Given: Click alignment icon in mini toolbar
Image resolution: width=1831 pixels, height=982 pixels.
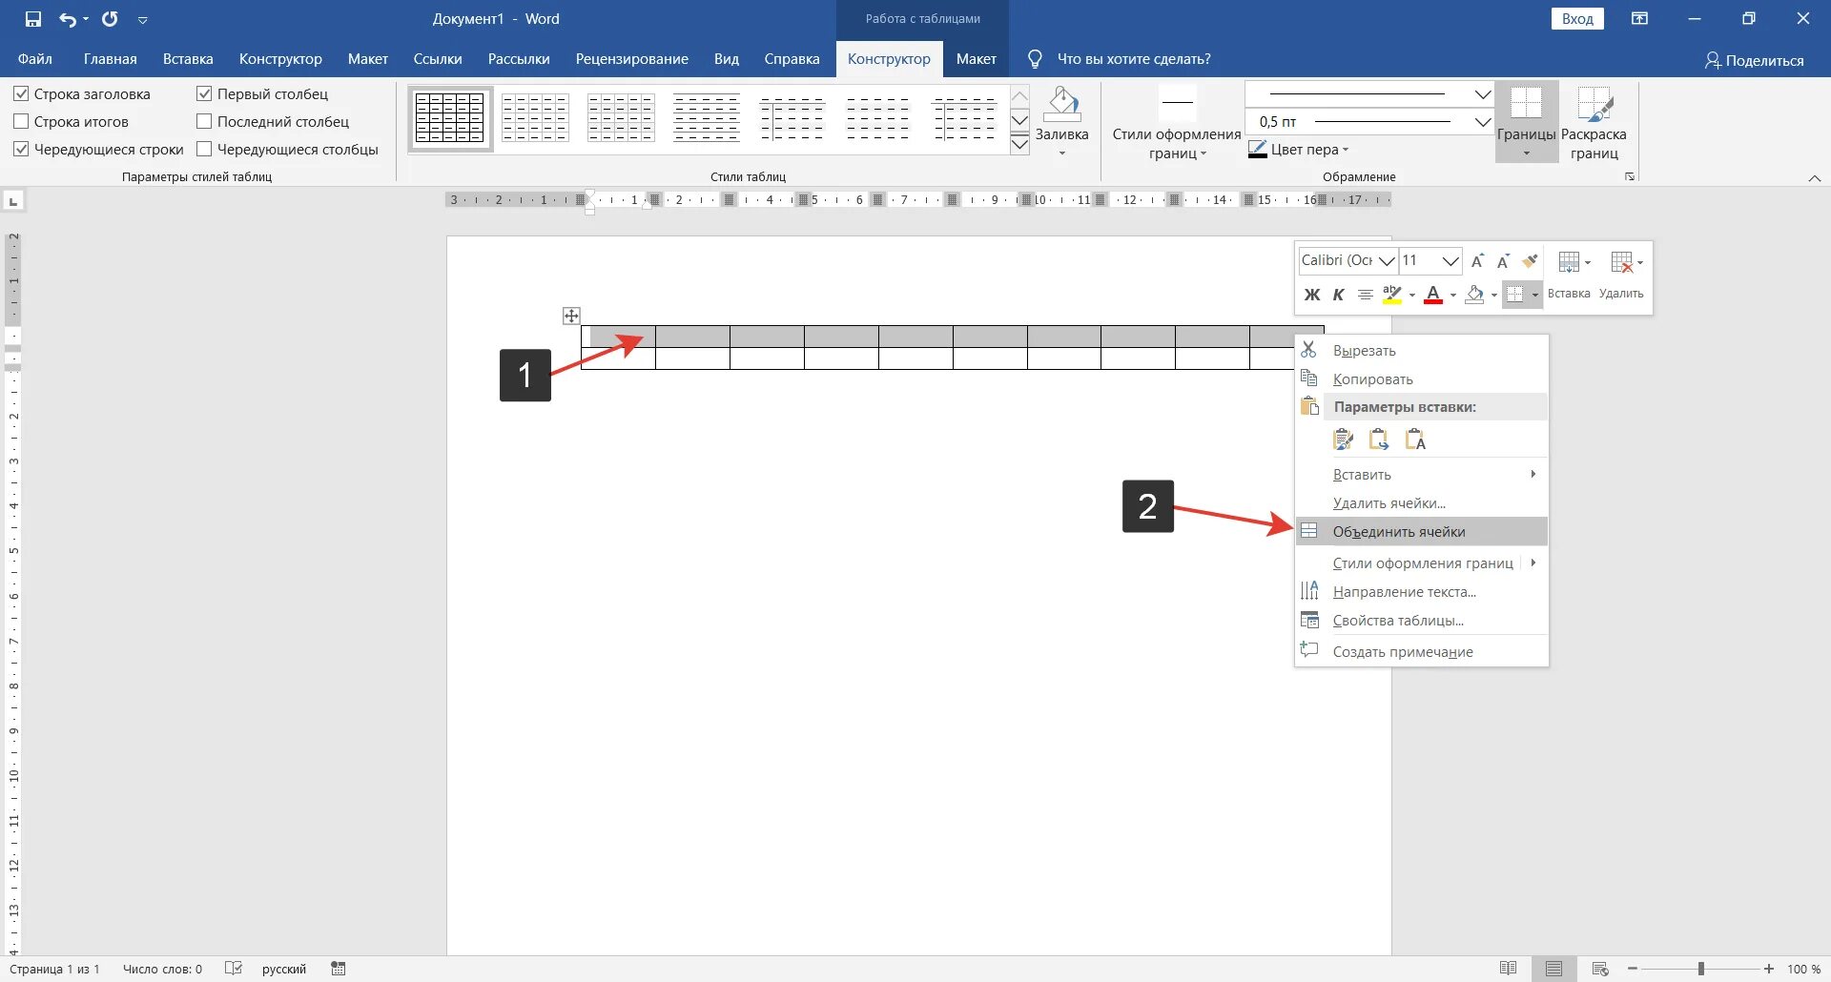Looking at the screenshot, I should point(1365,295).
